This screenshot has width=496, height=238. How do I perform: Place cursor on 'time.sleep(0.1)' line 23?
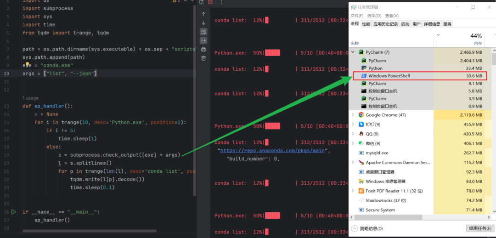point(92,187)
